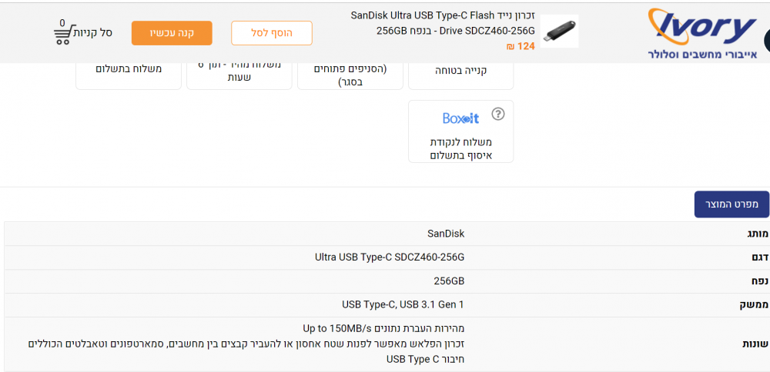The image size is (770, 372).
Task: Click the שונות row label
Action: (x=755, y=344)
